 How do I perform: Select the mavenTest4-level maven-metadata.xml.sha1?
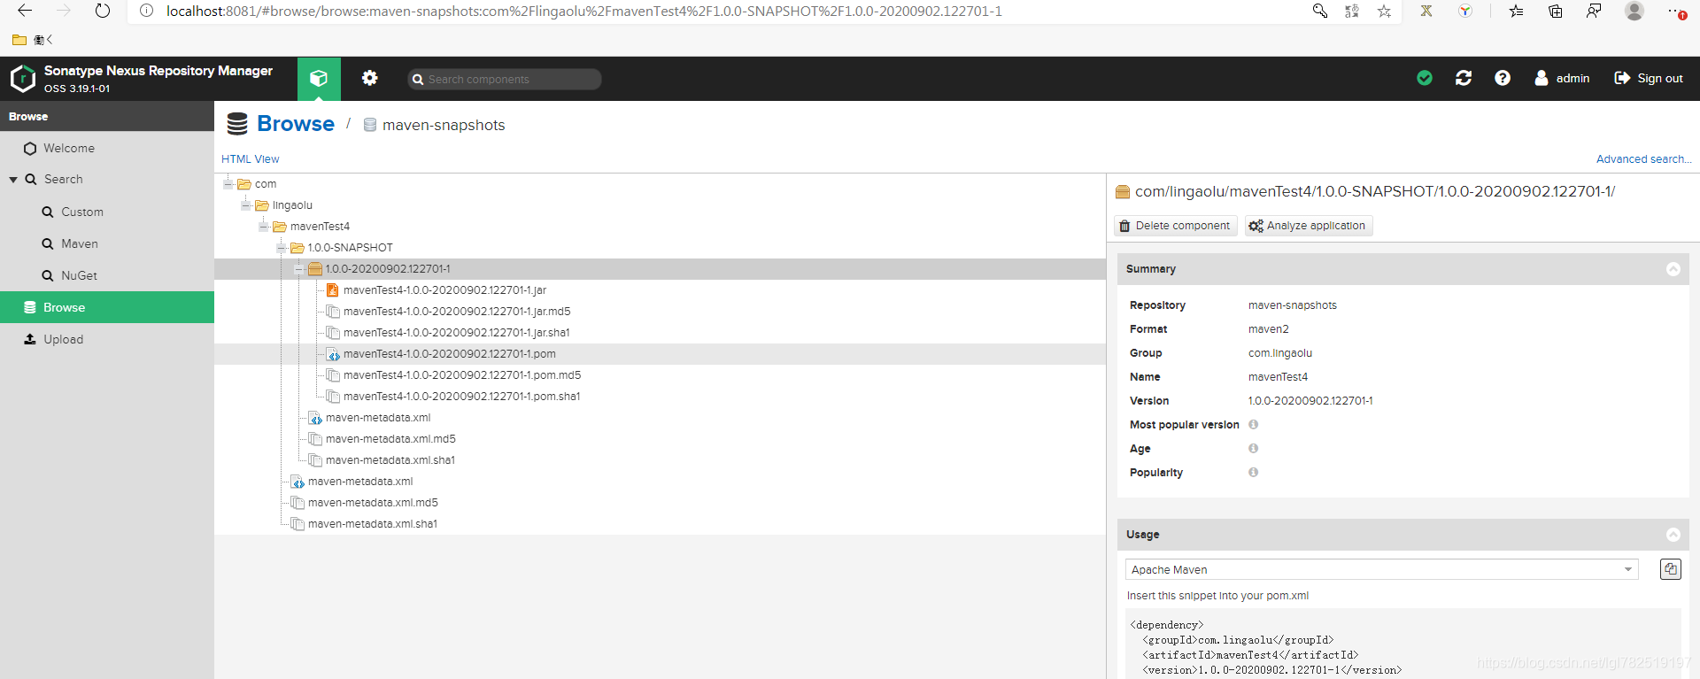373,524
